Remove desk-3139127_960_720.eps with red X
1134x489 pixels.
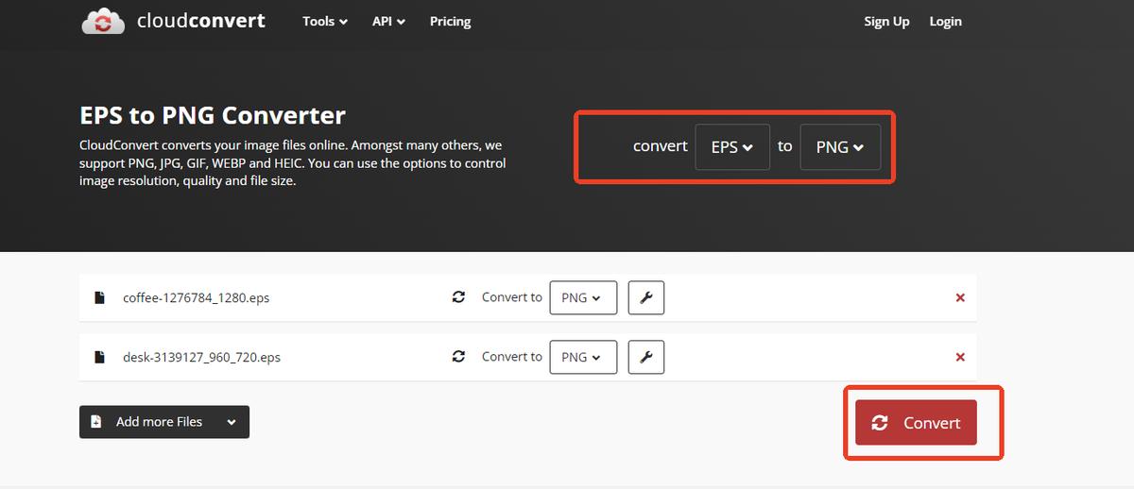tap(960, 357)
